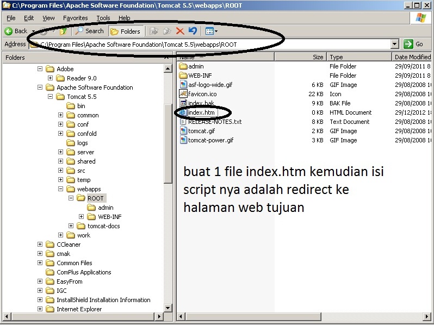Screen dimensions: 434x326
Task: Click the Up folder icon
Action: pos(63,31)
